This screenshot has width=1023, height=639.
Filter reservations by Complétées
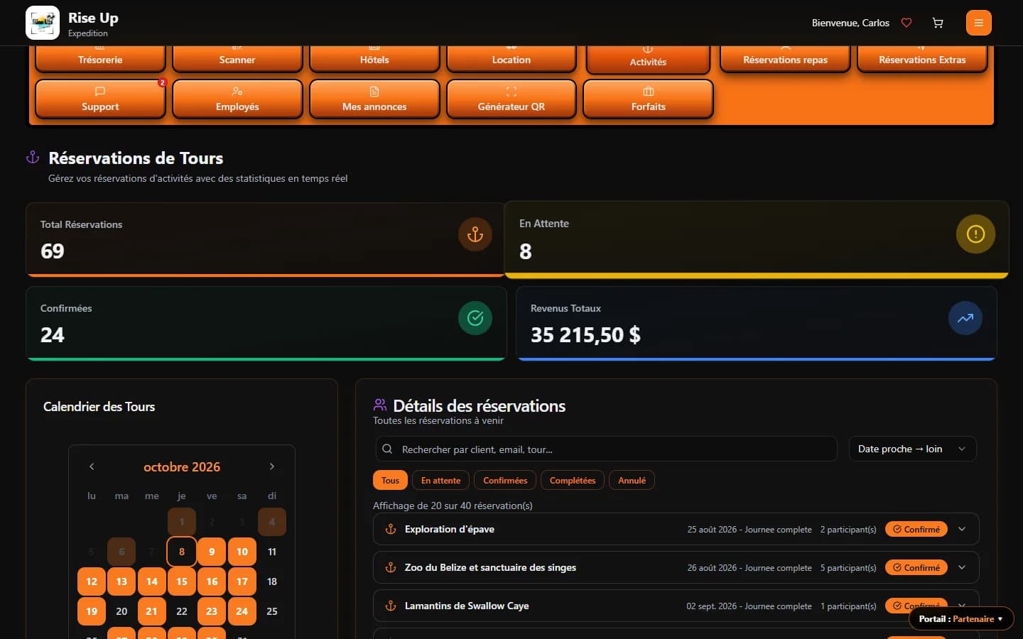pyautogui.click(x=573, y=481)
